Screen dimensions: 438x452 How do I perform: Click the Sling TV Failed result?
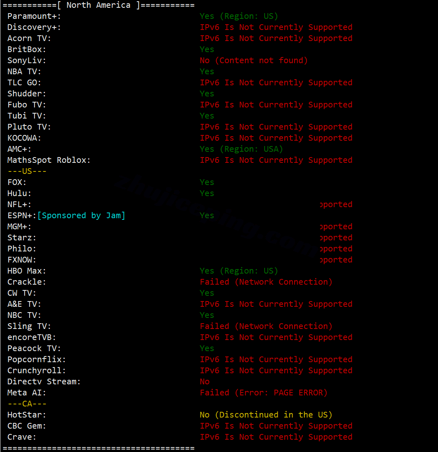[x=266, y=326]
